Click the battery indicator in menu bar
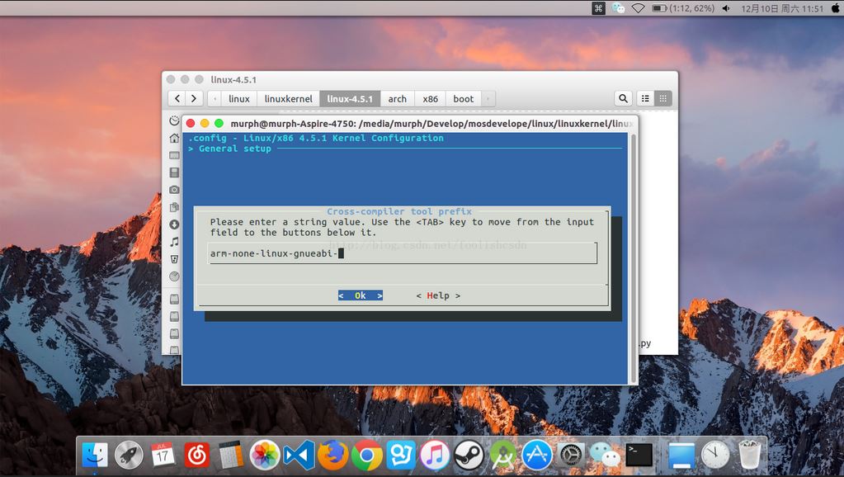 [x=683, y=8]
